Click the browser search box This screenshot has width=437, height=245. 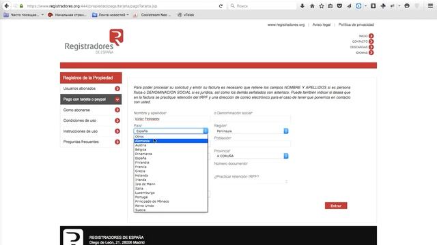[x=262, y=6]
